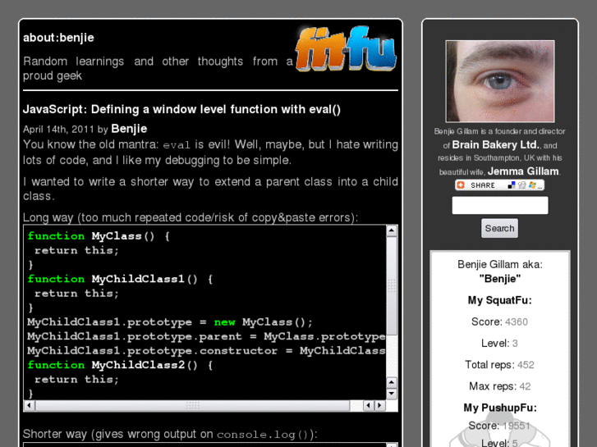Click code line 'function MyClass() {'
Screen dimensions: 597x447
[99, 236]
